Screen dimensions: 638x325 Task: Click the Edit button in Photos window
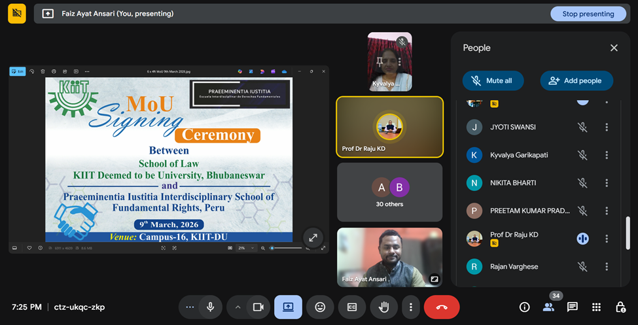[x=18, y=71]
